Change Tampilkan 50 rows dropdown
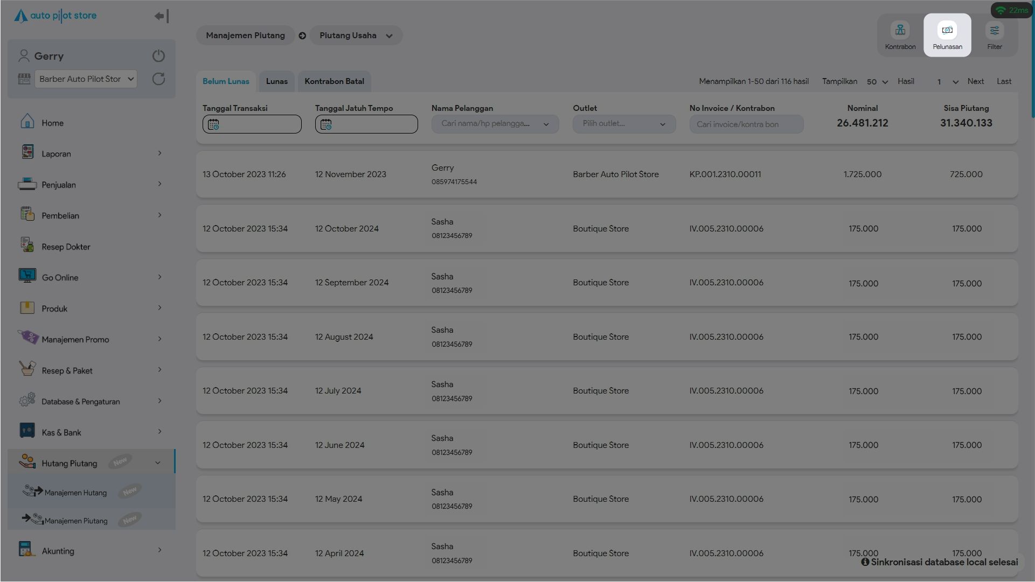The height and width of the screenshot is (582, 1035). [877, 82]
